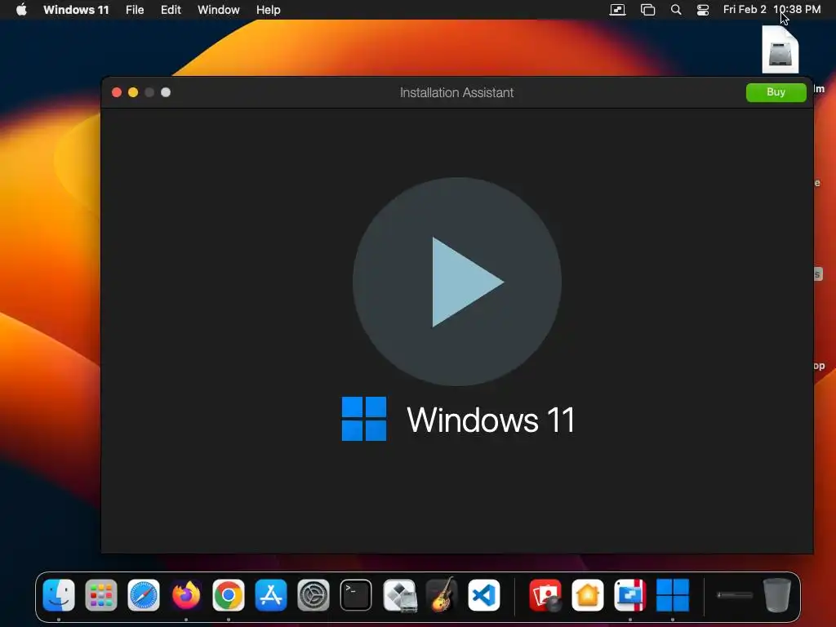Viewport: 836px width, 627px height.
Task: Open Control Center in menu bar
Action: (703, 10)
